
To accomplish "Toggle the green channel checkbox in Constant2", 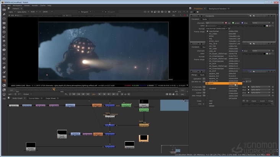I will [233, 23].
